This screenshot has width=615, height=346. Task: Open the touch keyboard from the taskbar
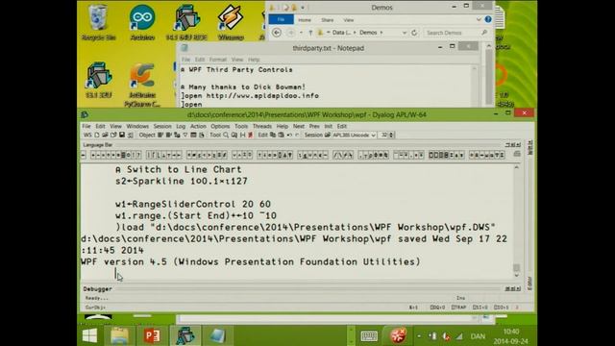coord(369,336)
